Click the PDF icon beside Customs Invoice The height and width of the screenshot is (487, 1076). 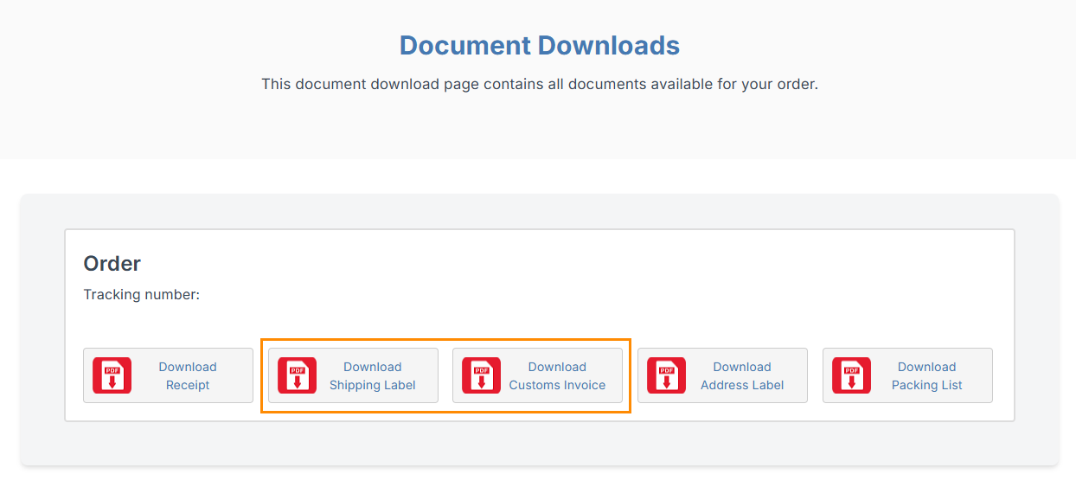pyautogui.click(x=481, y=375)
